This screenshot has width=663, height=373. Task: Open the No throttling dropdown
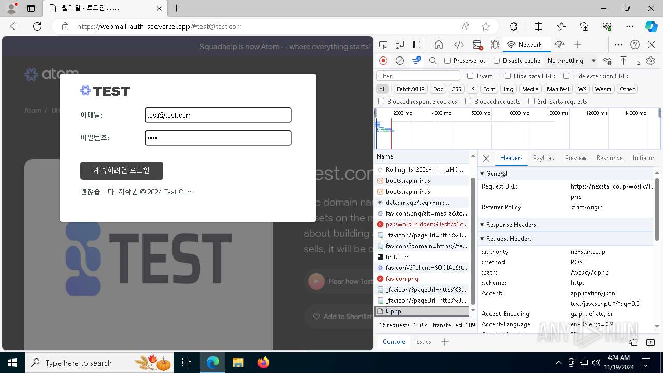(571, 61)
